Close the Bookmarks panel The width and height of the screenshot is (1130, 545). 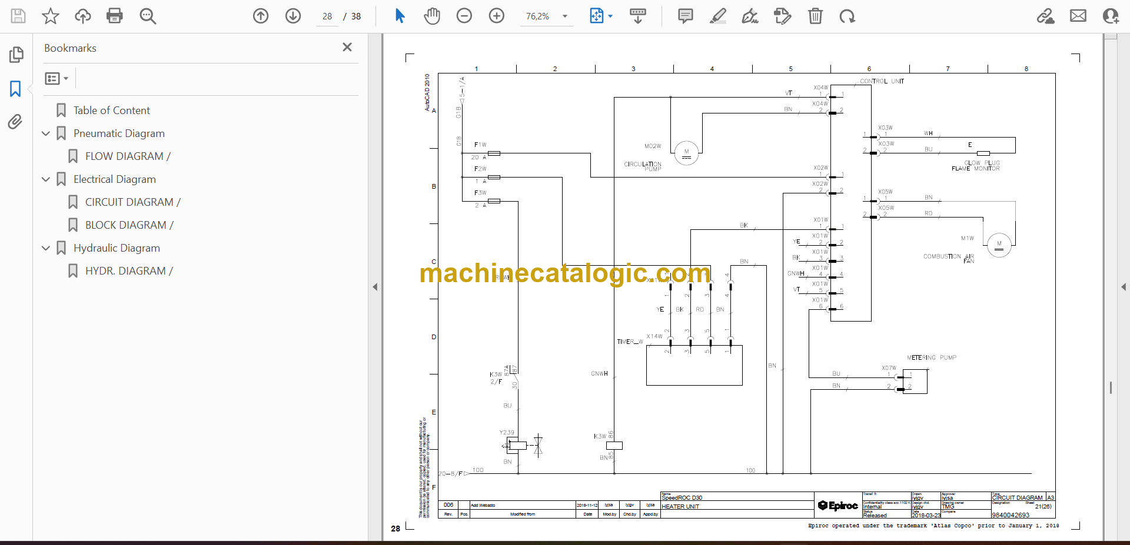point(347,47)
